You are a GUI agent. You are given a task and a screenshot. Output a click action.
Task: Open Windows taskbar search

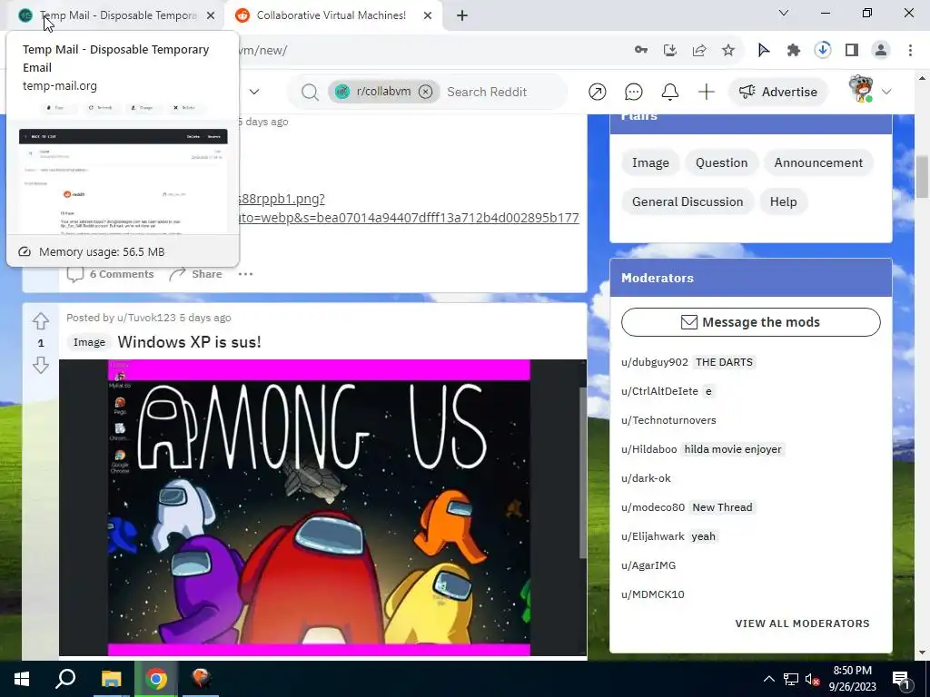[x=65, y=679]
